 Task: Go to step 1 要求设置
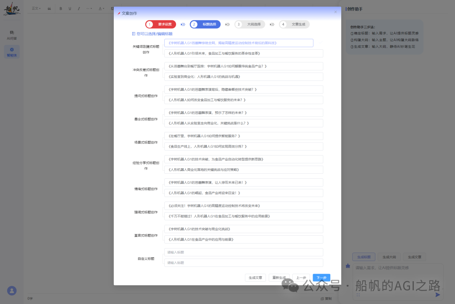click(x=161, y=24)
